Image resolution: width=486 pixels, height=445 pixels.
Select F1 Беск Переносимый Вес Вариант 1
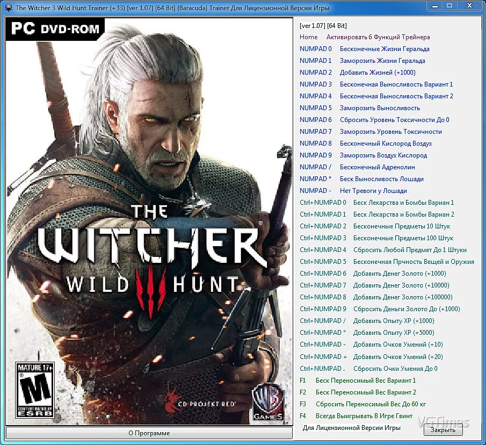(357, 380)
